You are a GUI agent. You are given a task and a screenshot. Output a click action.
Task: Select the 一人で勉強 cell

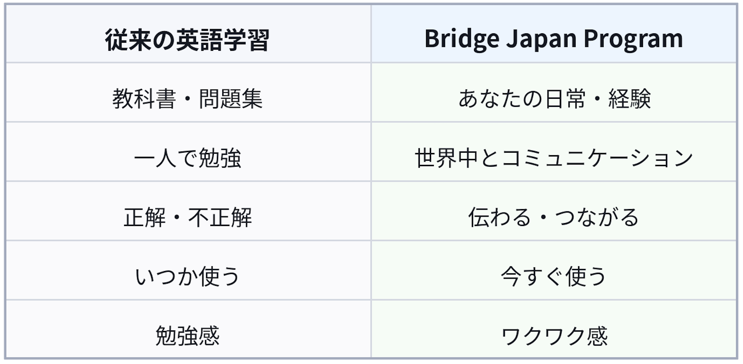(188, 158)
